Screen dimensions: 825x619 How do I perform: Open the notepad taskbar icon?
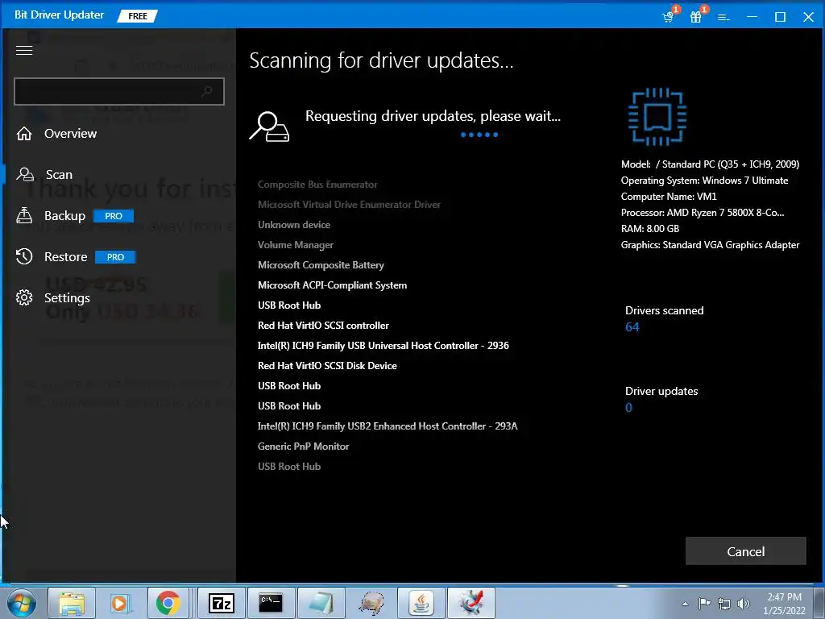(x=321, y=603)
